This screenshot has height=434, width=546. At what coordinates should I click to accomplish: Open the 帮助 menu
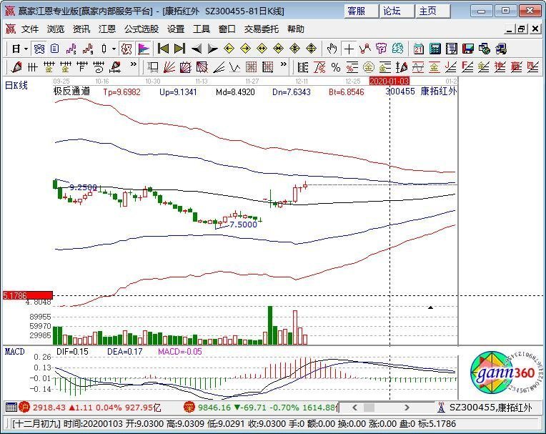point(296,29)
